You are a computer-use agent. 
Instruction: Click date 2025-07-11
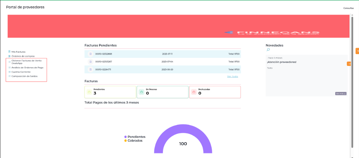click(167, 54)
